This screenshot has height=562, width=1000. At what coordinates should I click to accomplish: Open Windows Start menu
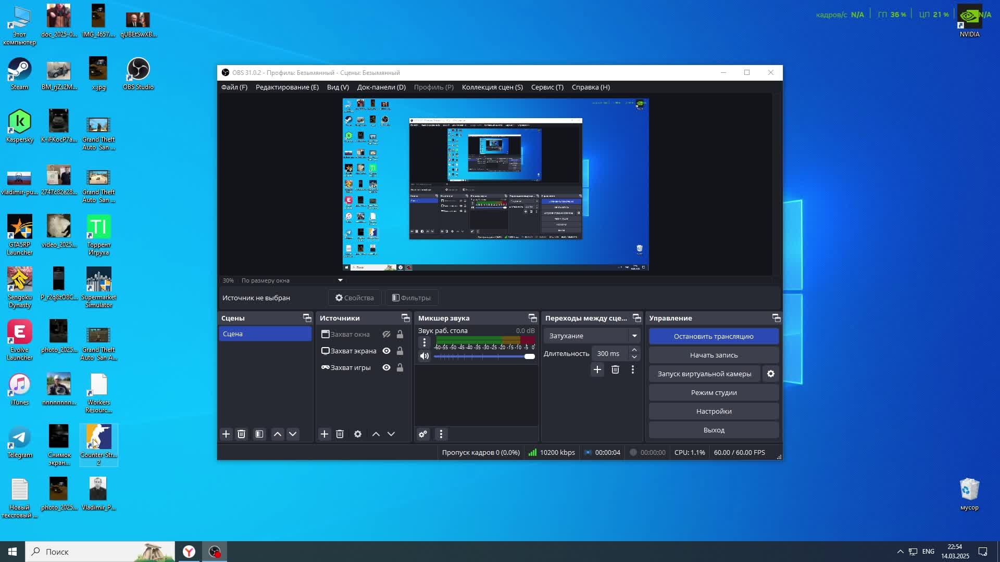coord(12,552)
